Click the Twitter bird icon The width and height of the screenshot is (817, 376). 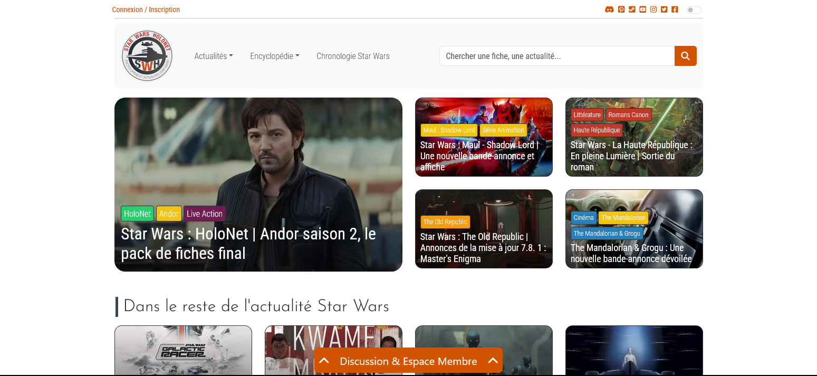coord(664,9)
